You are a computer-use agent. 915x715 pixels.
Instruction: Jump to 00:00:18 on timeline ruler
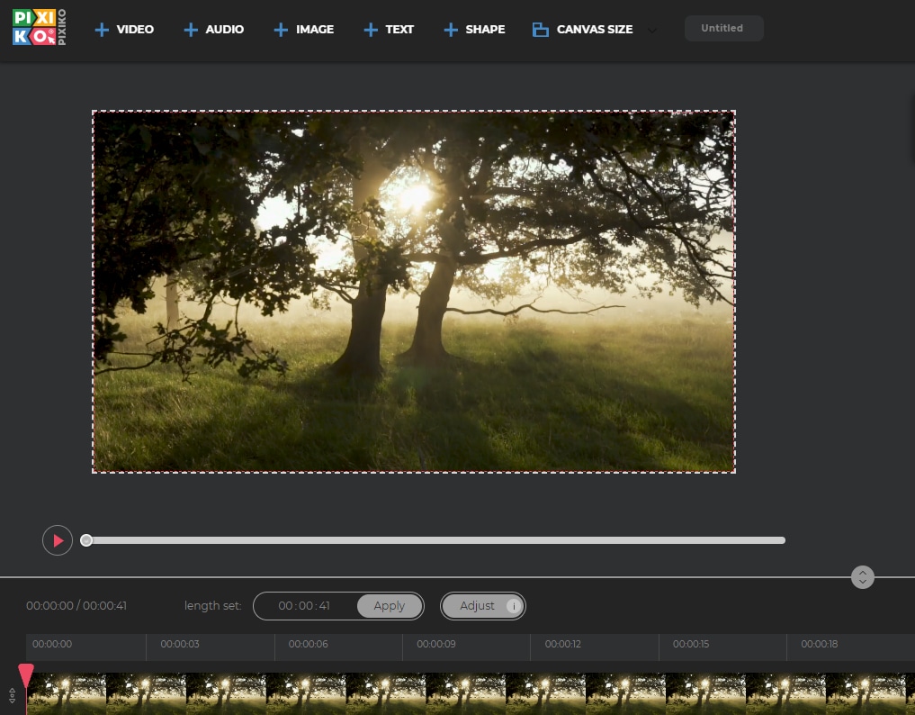point(820,644)
